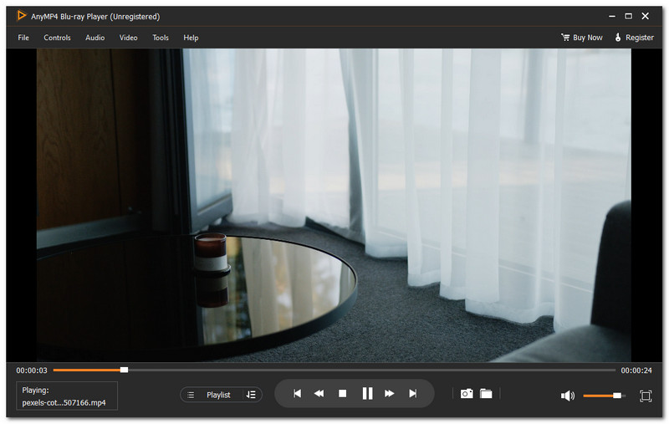
Task: Switch to fullscreen mode icon
Action: pyautogui.click(x=646, y=396)
